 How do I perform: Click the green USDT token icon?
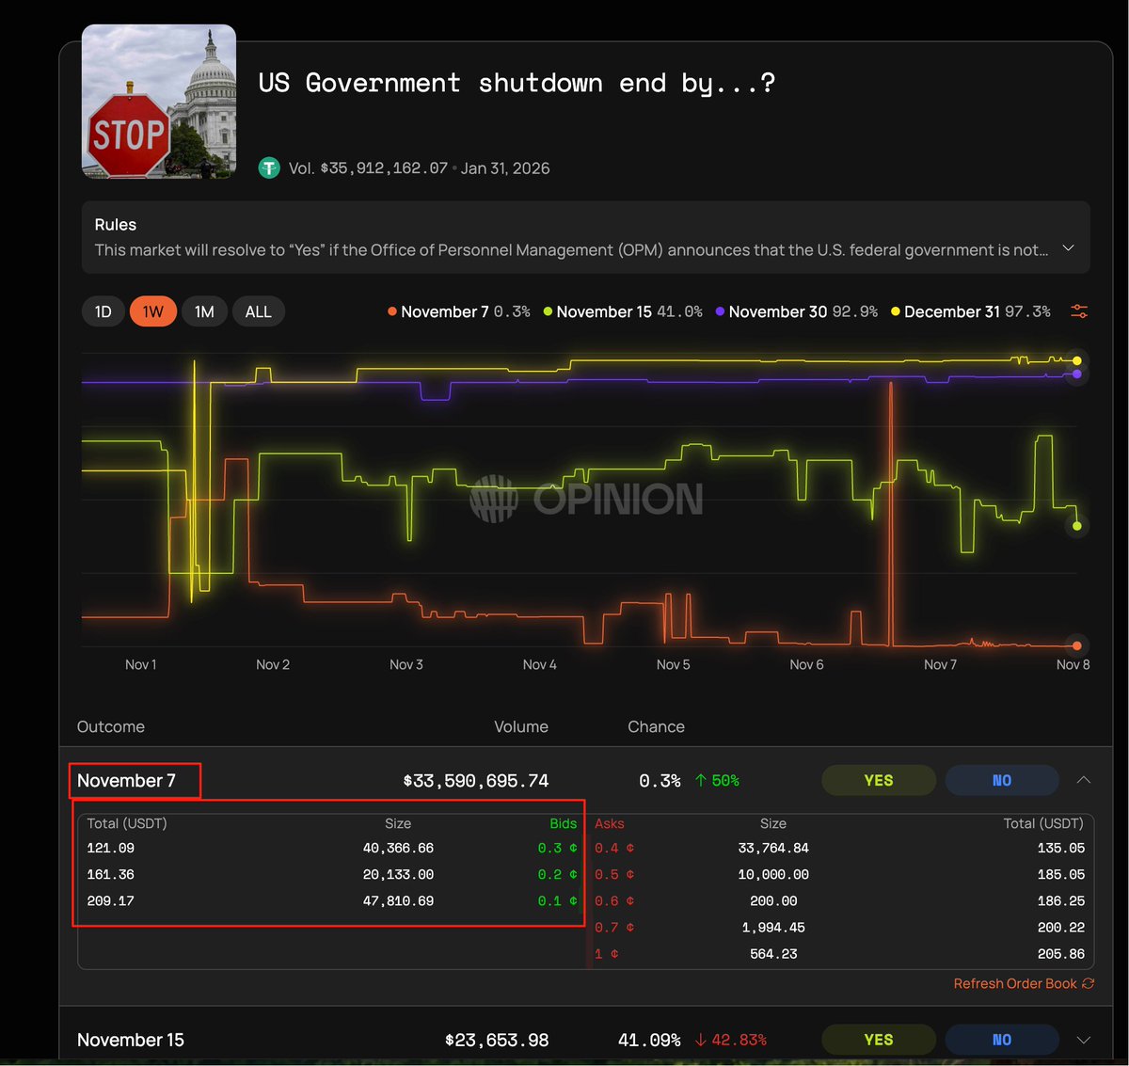click(x=269, y=168)
